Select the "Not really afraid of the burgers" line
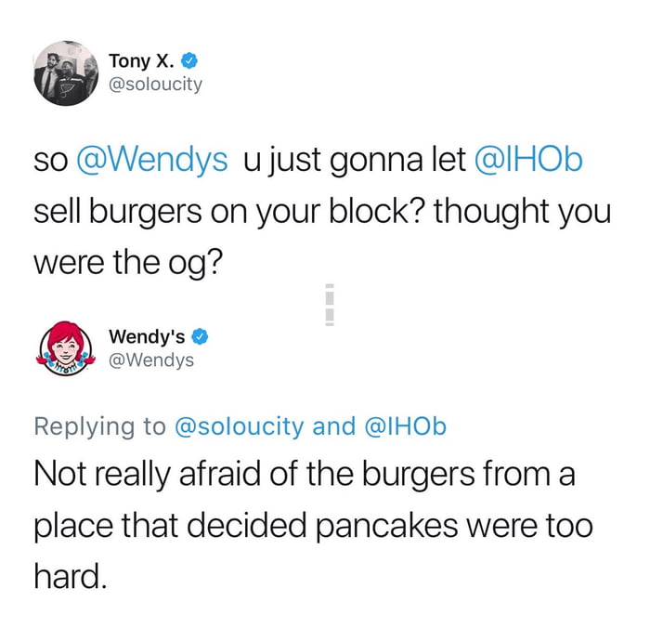Screen dimensions: 650x641 coord(254,475)
